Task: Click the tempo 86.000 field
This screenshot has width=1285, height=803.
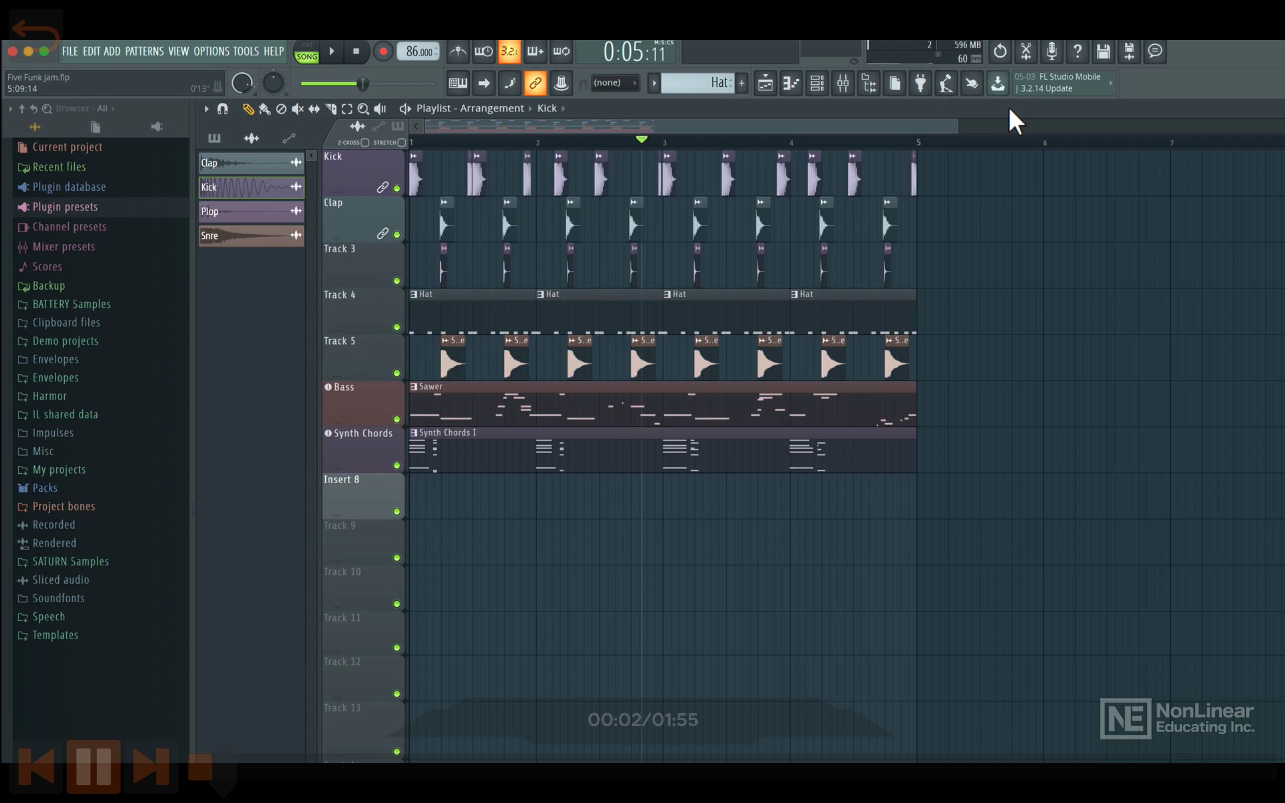Action: pos(418,52)
